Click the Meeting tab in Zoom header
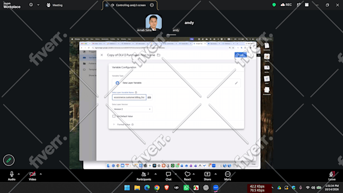The width and height of the screenshot is (343, 193). pyautogui.click(x=54, y=5)
